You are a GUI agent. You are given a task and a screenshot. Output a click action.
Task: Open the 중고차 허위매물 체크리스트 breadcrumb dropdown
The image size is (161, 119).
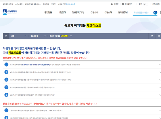click(x=61, y=36)
